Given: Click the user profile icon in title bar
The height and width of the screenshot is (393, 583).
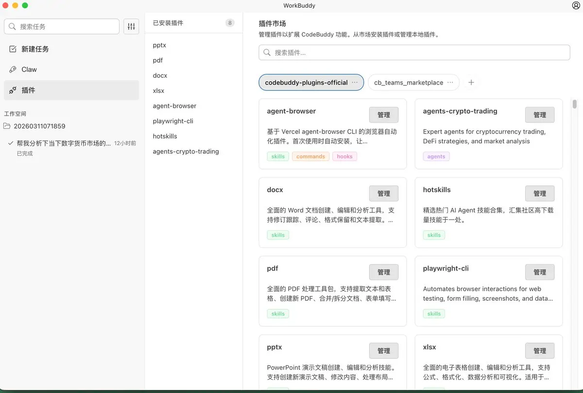Looking at the screenshot, I should tap(576, 5).
